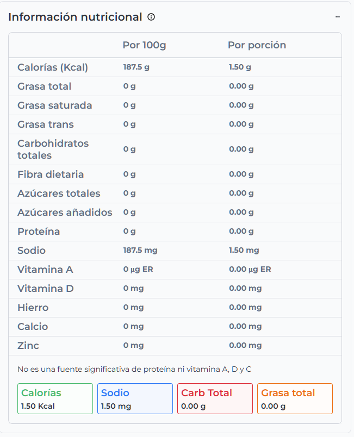This screenshot has height=437, width=354.
Task: Click the Carbohidratos totales row label
Action: [53, 149]
